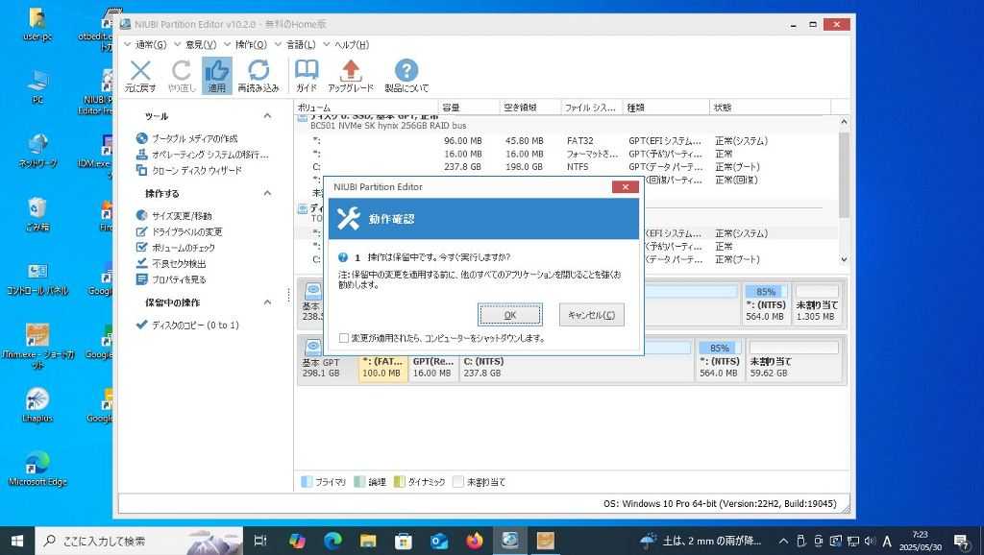Collapse the 操作する section chevron

point(267,193)
